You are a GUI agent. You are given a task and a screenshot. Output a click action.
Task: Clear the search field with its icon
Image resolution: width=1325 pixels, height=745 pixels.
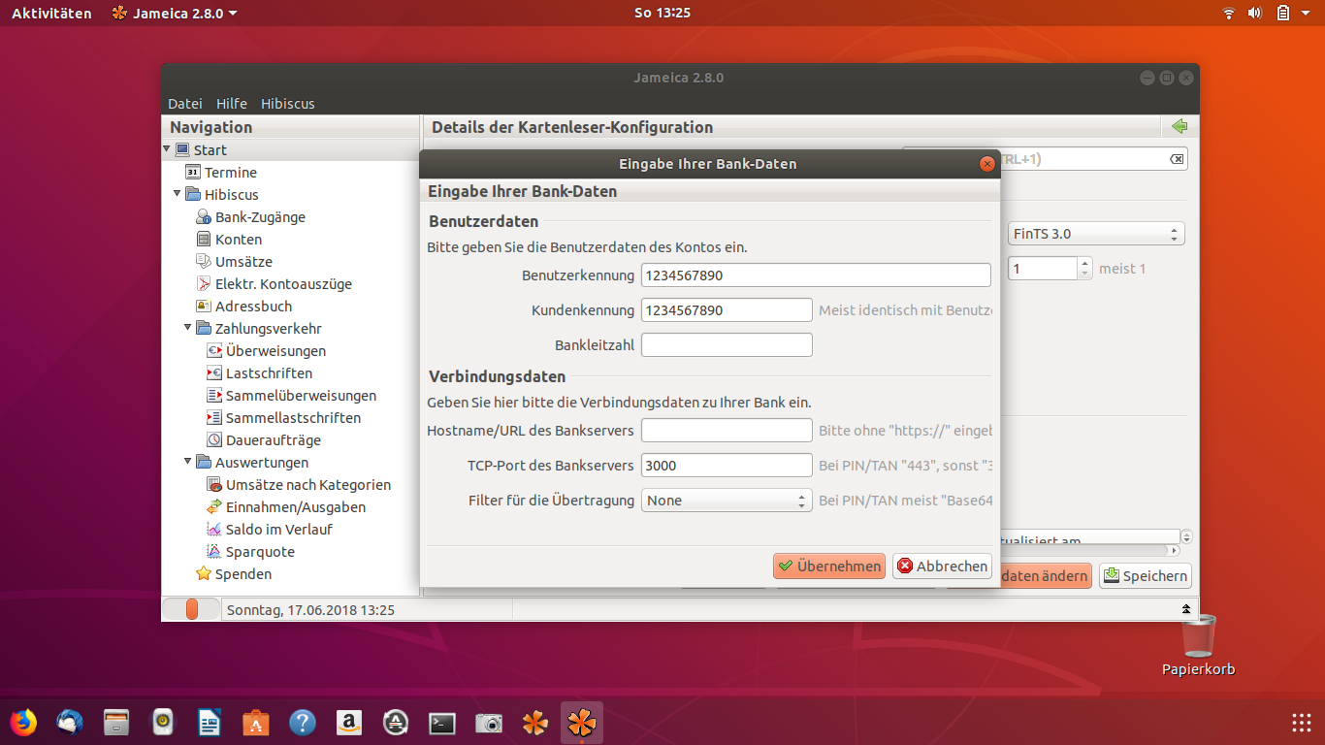[x=1176, y=159]
